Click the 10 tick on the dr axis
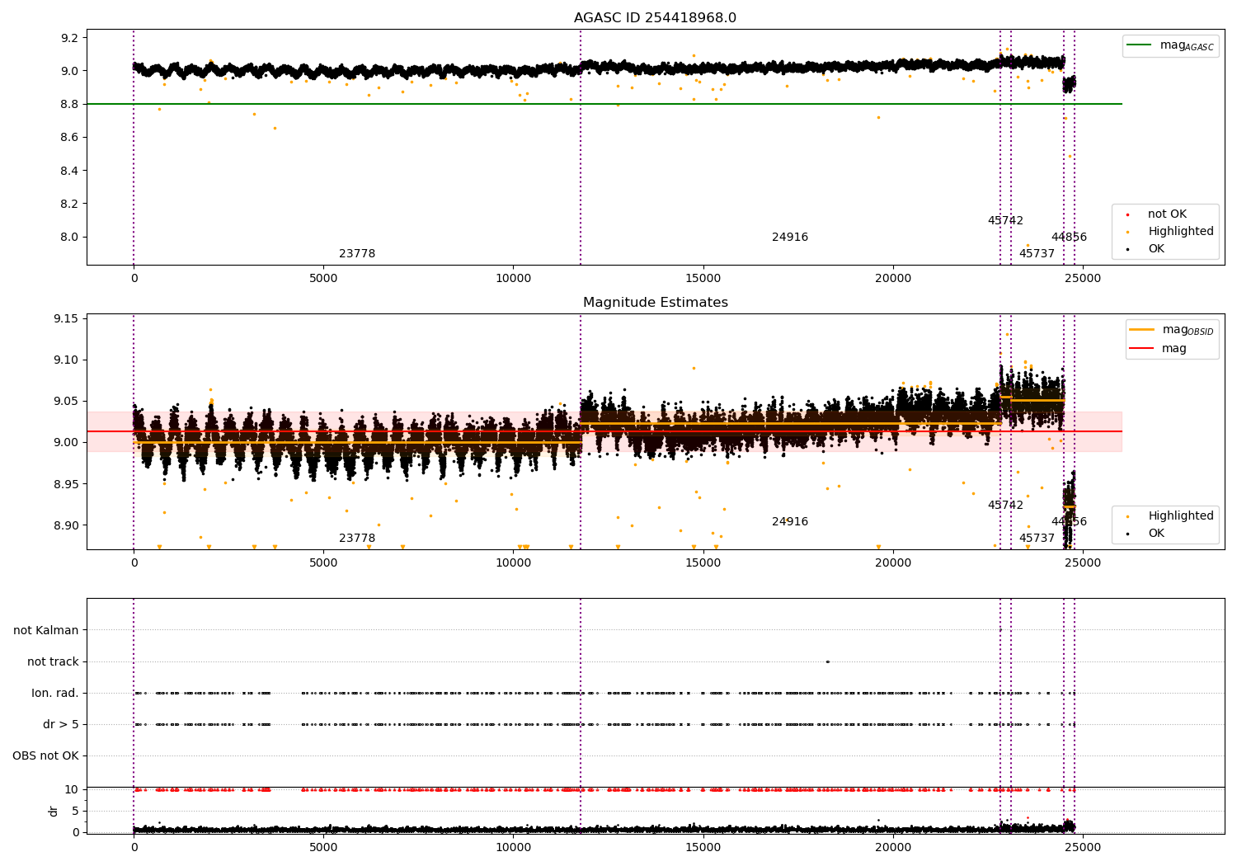 [x=72, y=789]
